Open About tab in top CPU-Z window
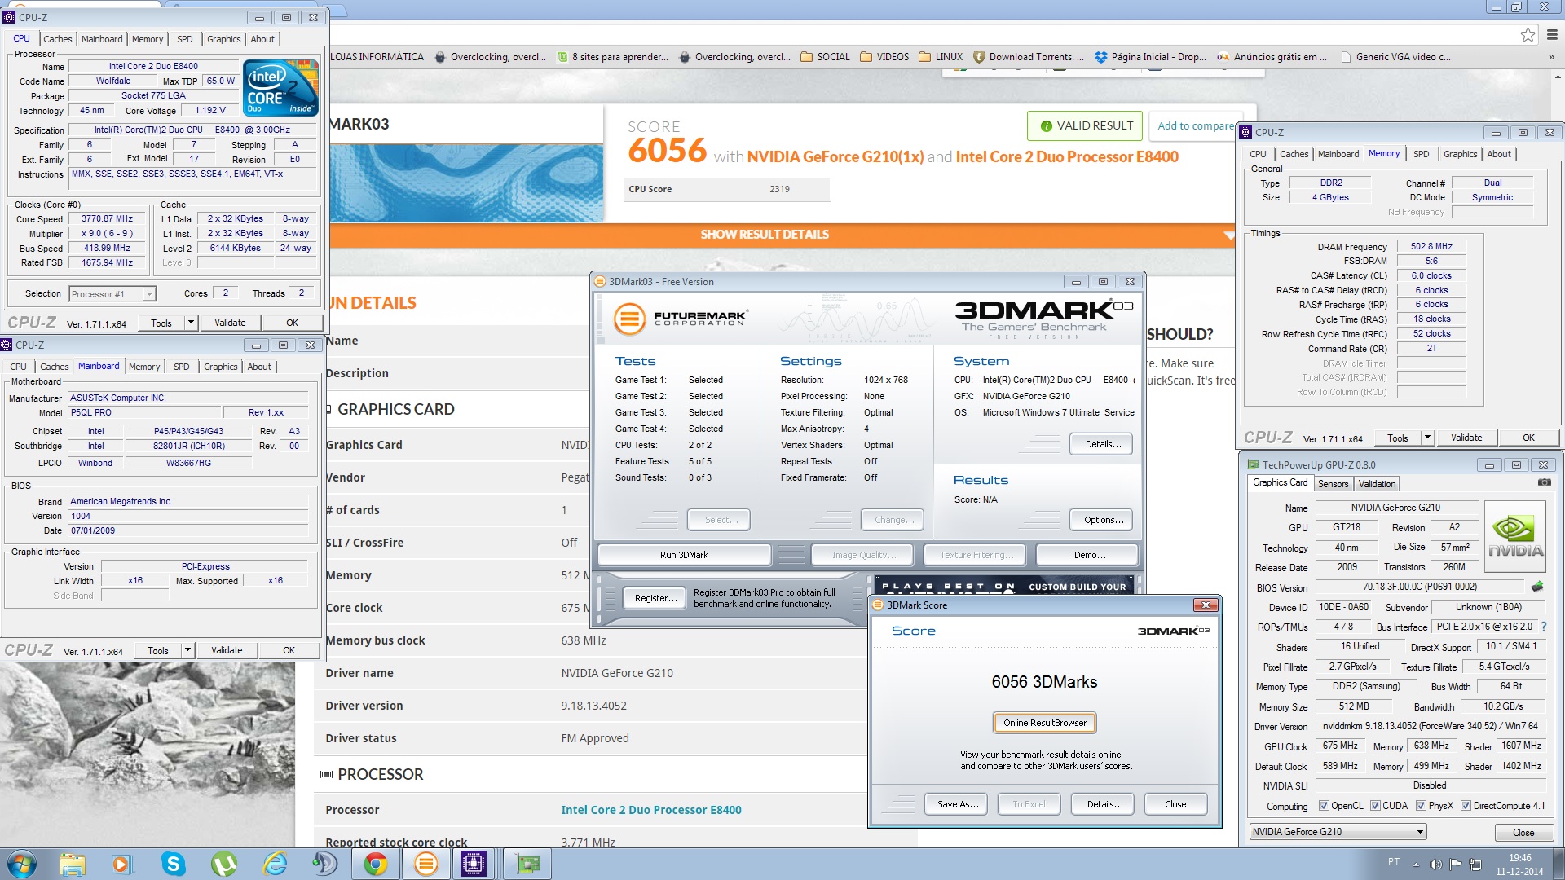 262,39
